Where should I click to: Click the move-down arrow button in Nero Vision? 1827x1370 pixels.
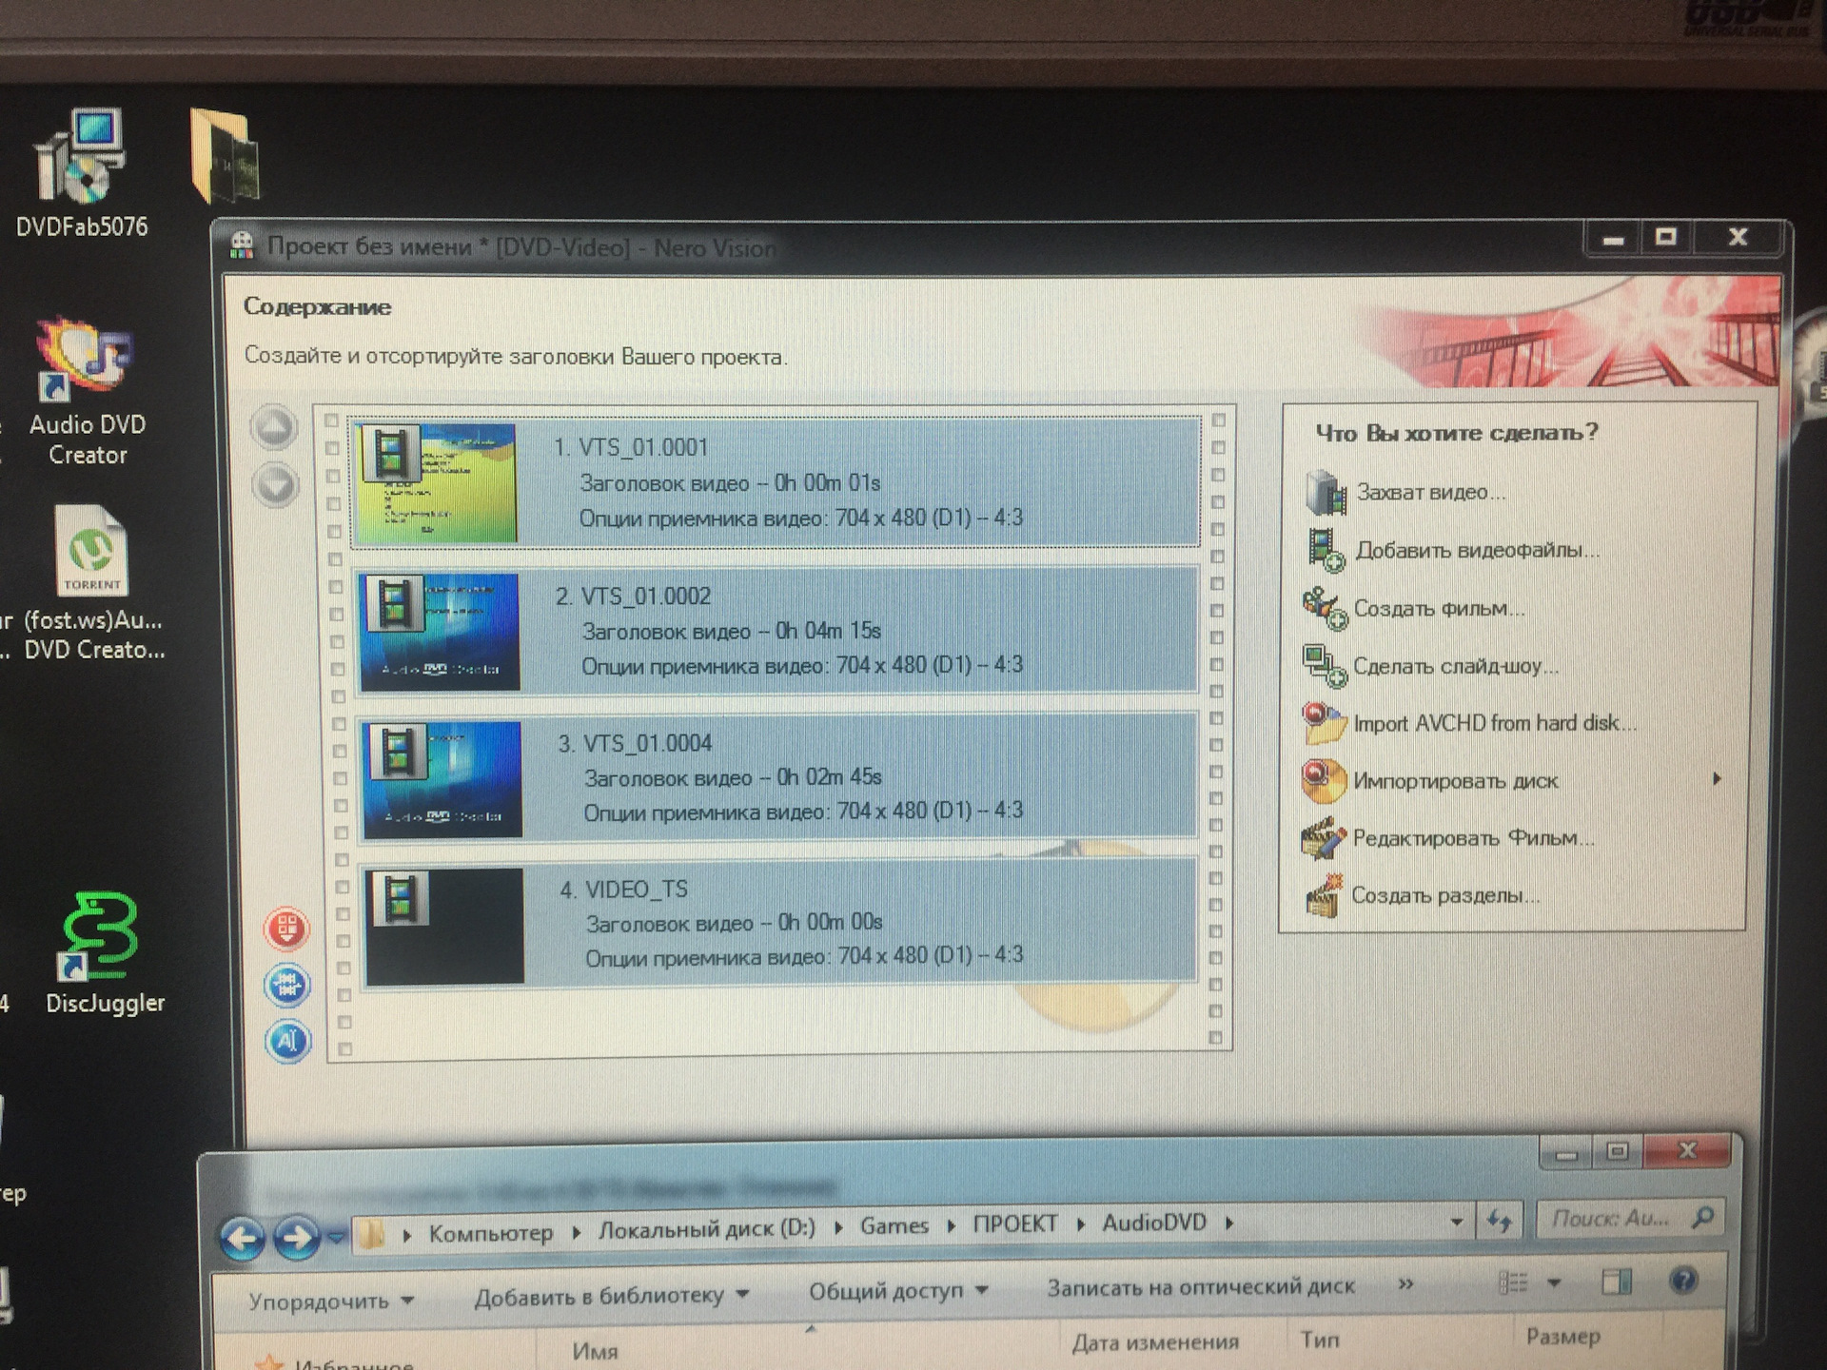coord(276,485)
